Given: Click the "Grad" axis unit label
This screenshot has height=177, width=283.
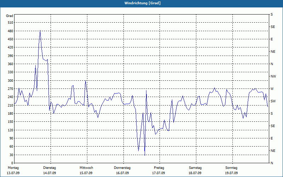Looking at the screenshot, I should click(10, 16).
